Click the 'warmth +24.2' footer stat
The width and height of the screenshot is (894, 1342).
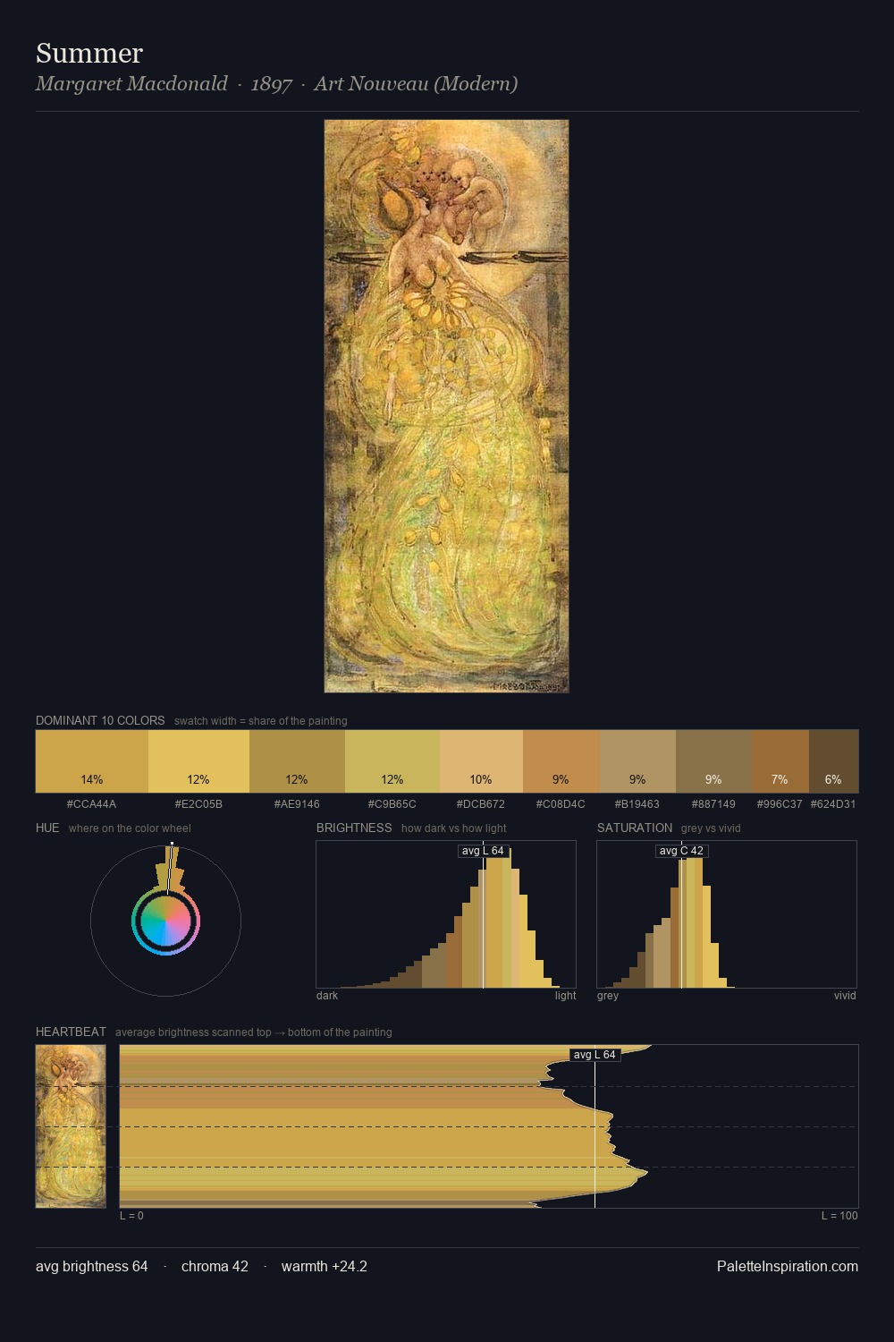click(x=325, y=1266)
